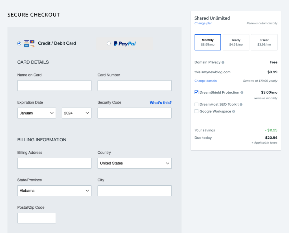Image resolution: width=289 pixels, height=233 pixels.
Task: Choose the 3 Year $3.95/mo plan
Action: tap(264, 42)
